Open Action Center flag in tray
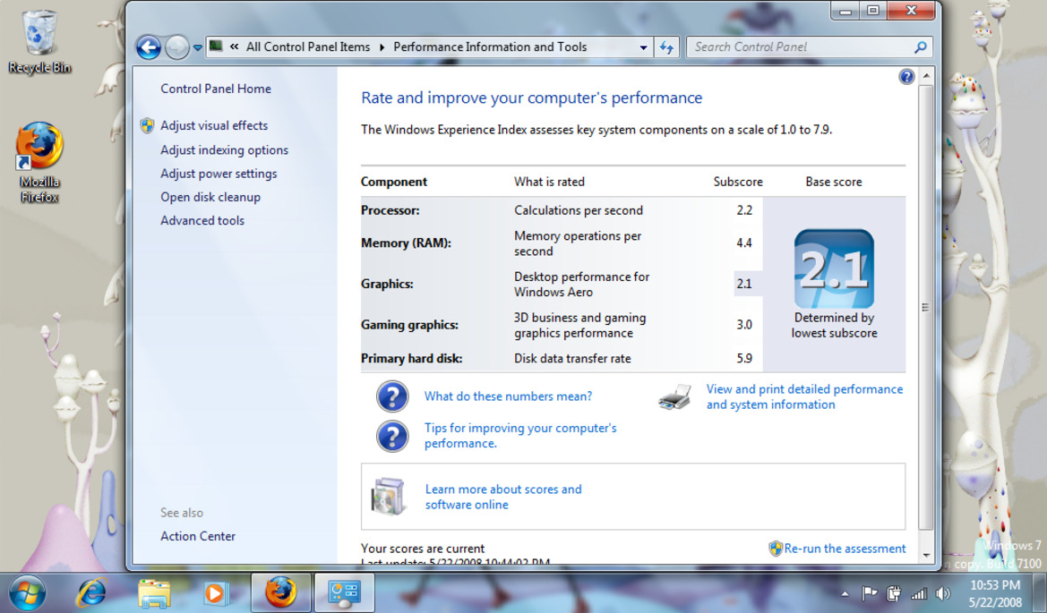The image size is (1047, 613). [x=870, y=593]
